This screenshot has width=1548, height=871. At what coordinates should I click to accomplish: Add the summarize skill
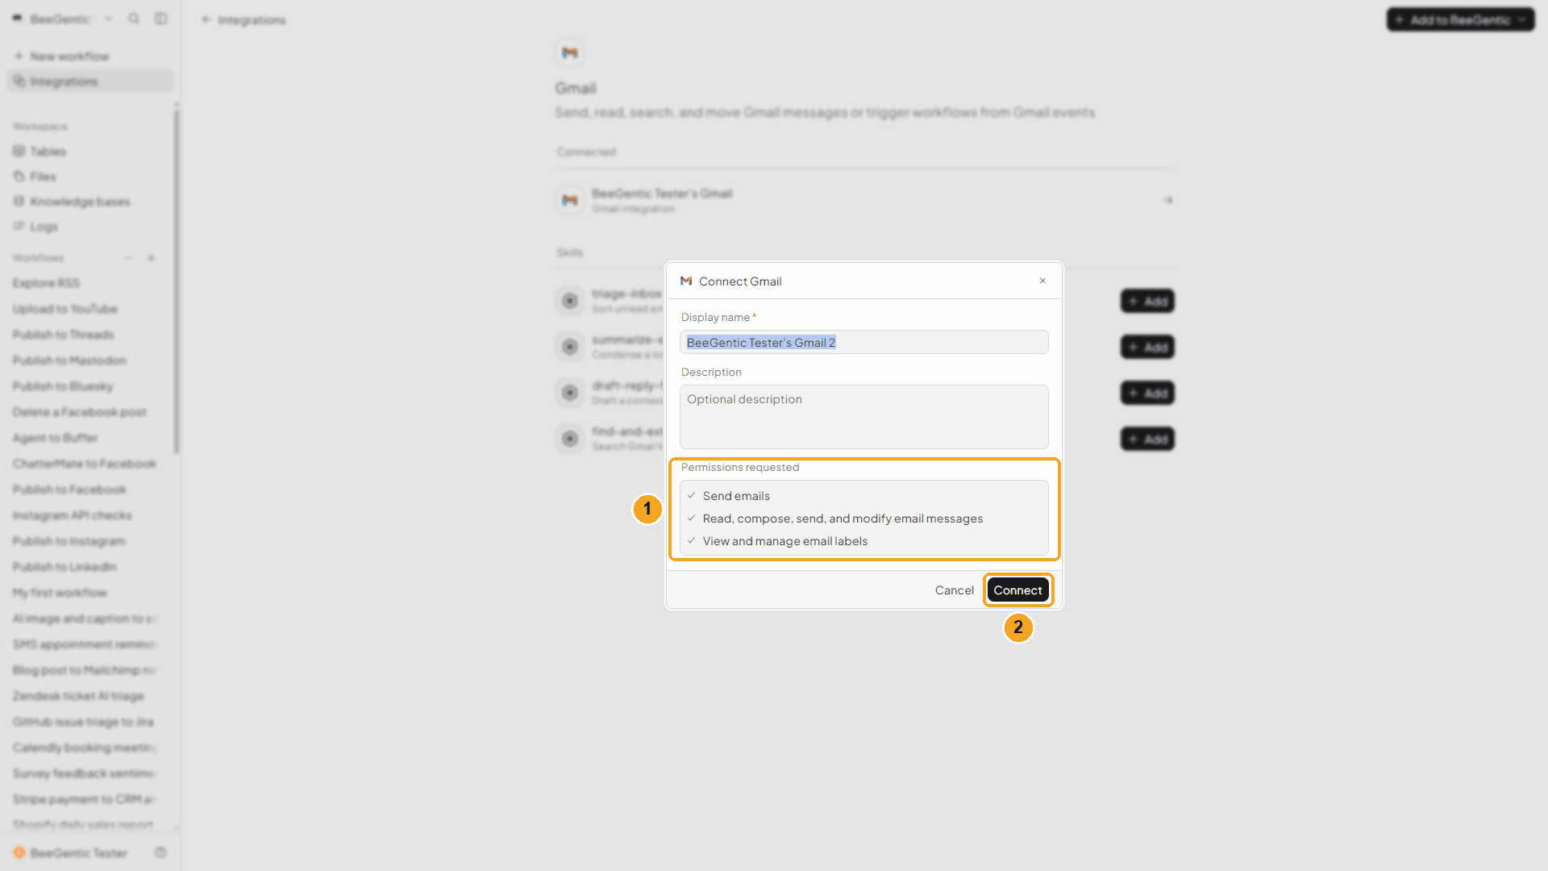click(x=1147, y=347)
